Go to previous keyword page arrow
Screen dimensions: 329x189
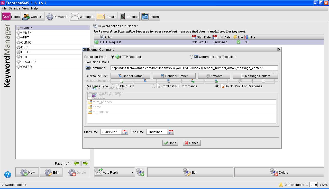pos(76,163)
